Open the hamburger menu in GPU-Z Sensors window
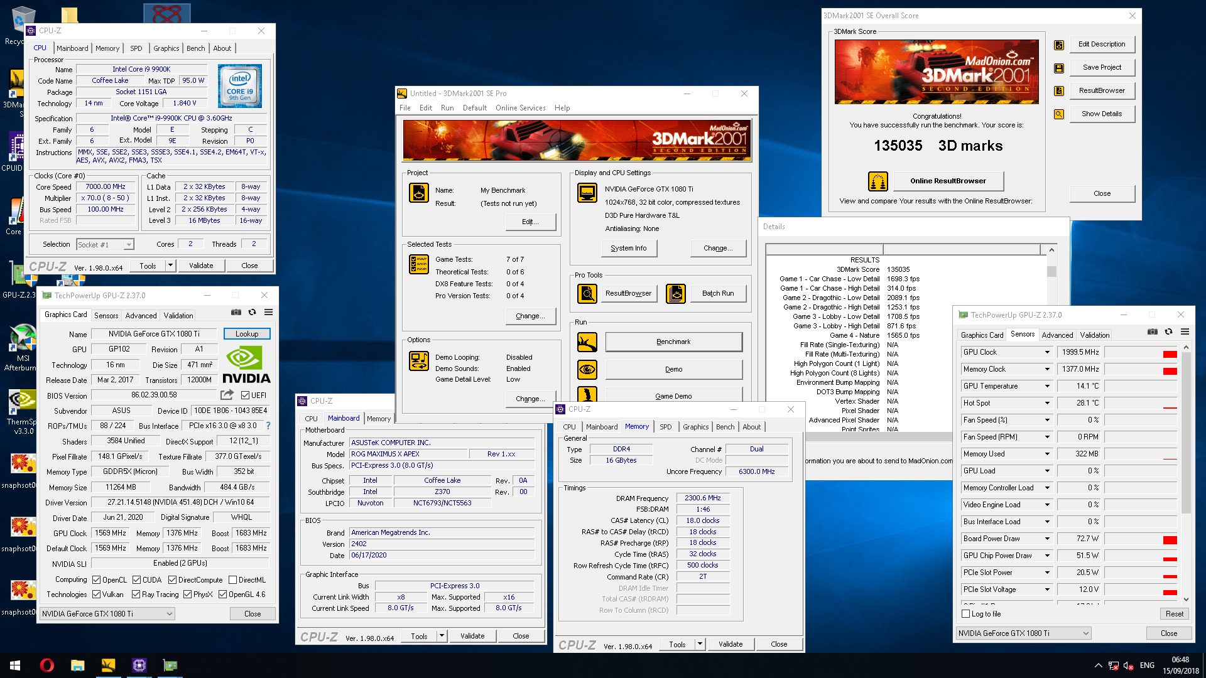 (1185, 331)
